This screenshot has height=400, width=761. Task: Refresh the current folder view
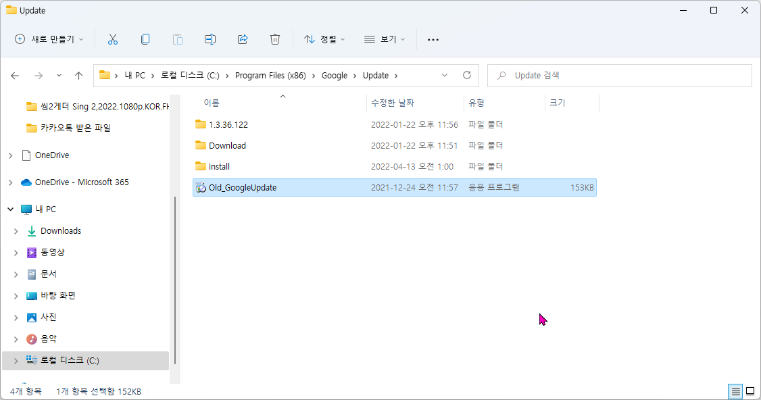pyautogui.click(x=467, y=75)
